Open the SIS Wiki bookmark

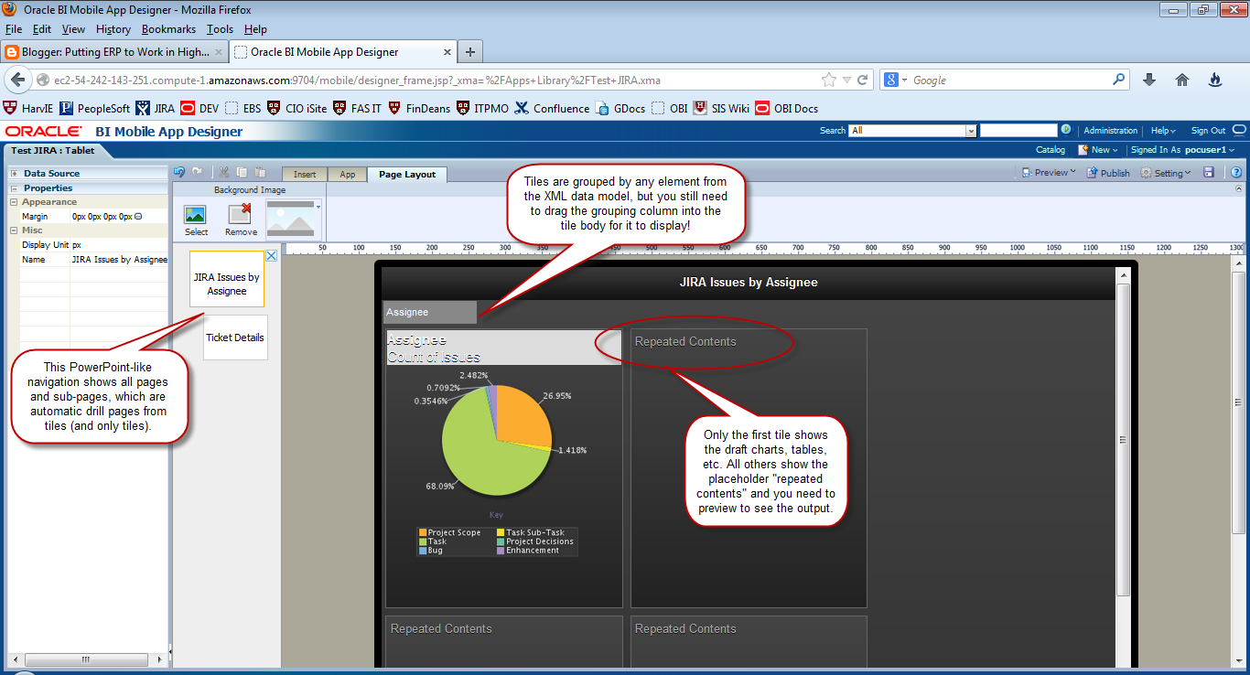pos(721,108)
